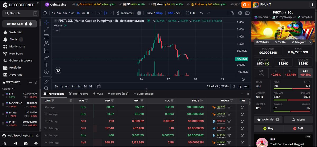Toggle the Price / MCap chart mode
Screen dimensions: 317x147
[155, 13]
